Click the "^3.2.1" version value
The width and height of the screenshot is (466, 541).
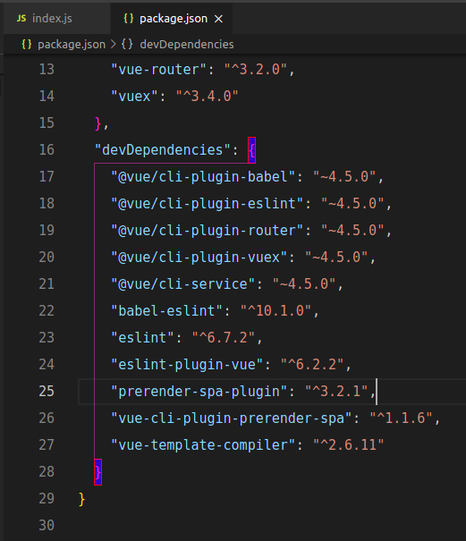[336, 392]
